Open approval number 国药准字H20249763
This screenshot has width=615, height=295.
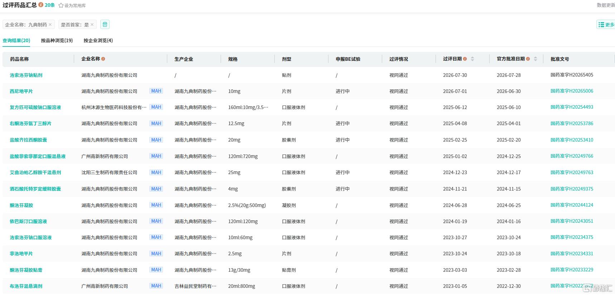pyautogui.click(x=572, y=172)
